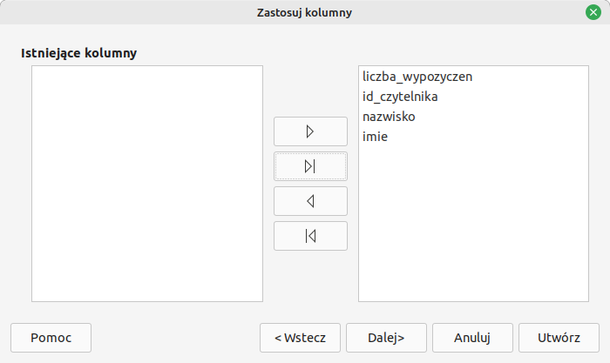Move selected column back with left arrow
610x363 pixels.
(310, 201)
